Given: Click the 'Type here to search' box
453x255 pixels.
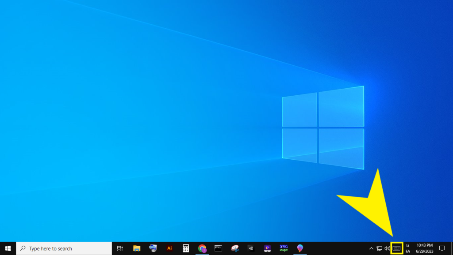Looking at the screenshot, I should tap(64, 248).
